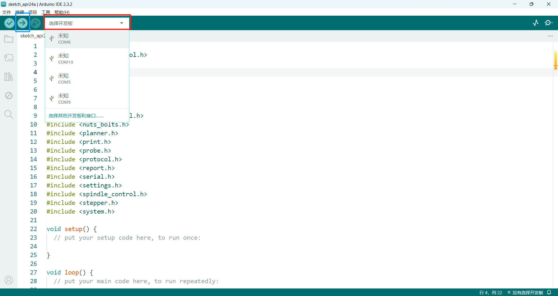Click the protocol.h include line

(84, 159)
